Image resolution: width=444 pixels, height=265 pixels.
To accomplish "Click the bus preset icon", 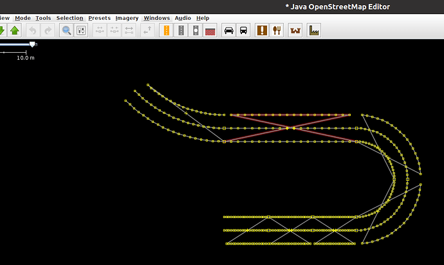I will pyautogui.click(x=243, y=30).
